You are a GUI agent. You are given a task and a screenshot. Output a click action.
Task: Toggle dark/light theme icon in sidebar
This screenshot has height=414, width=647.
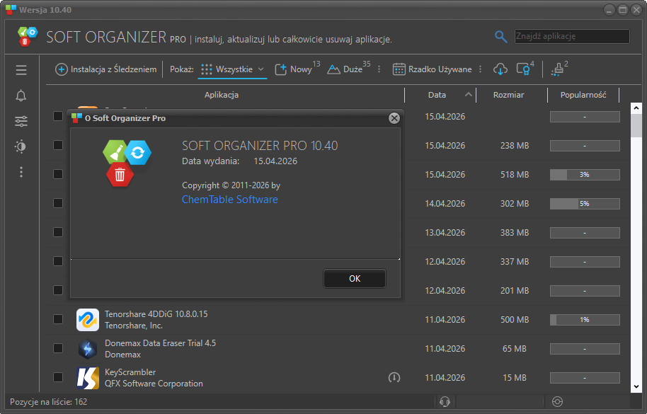21,146
